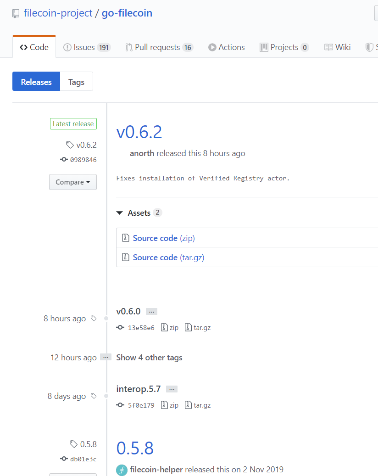378x476 pixels.
Task: Click the tag icon beside v0.6.2
Action: tap(70, 145)
